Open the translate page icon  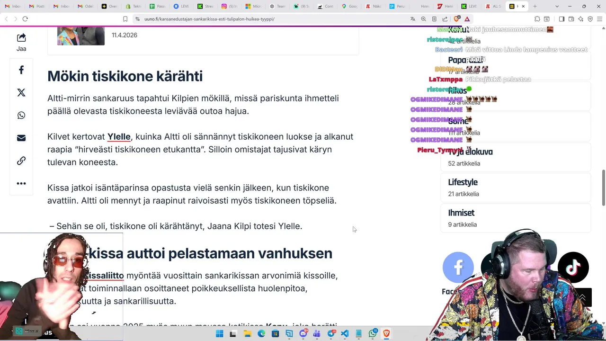[x=413, y=19]
